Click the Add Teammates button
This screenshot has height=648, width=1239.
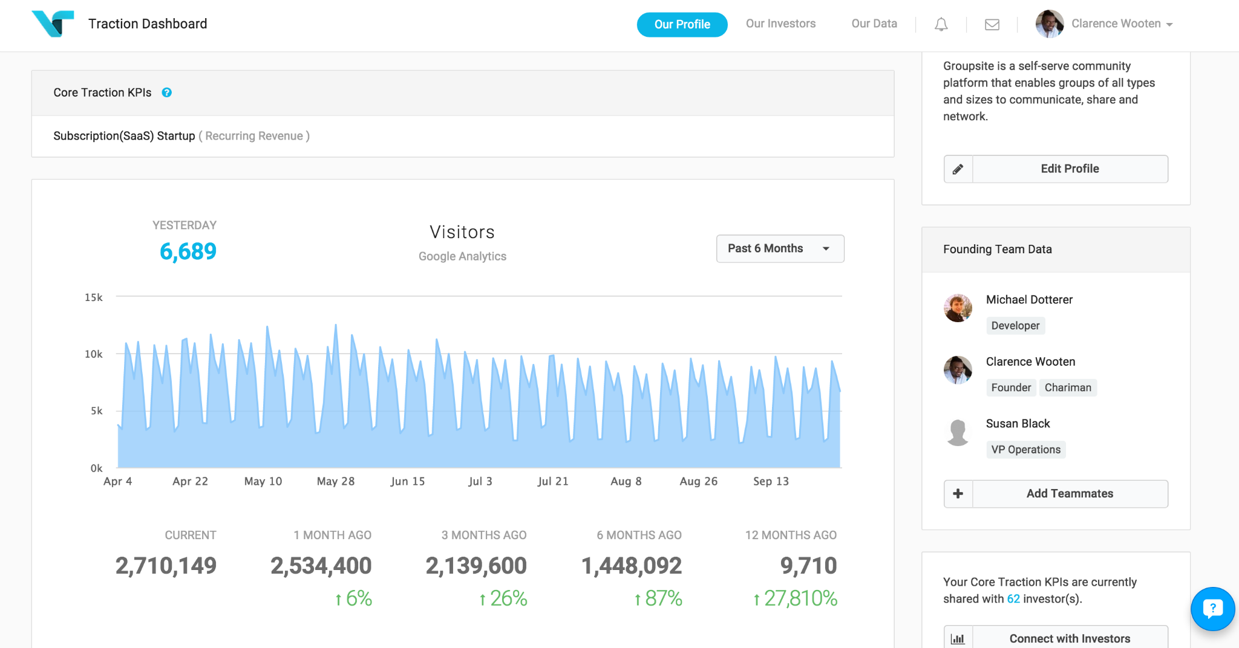1056,494
